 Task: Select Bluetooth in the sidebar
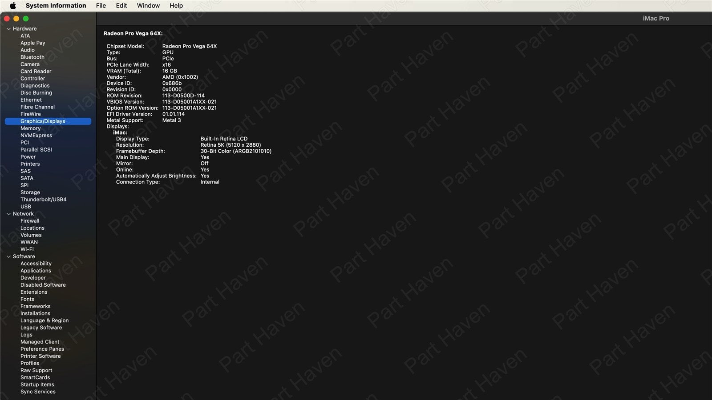[32, 57]
